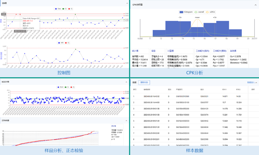Collapse the 控制图 panel with its chevron

tap(127, 3)
